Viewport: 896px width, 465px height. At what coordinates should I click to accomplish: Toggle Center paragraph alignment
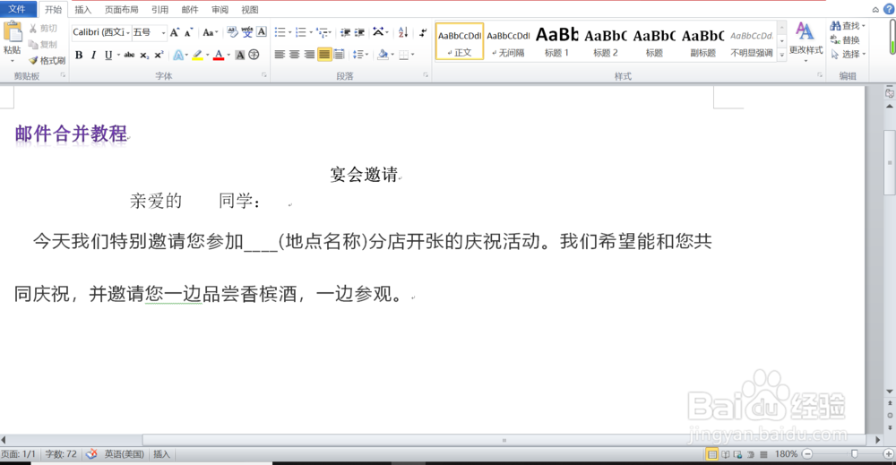point(294,55)
